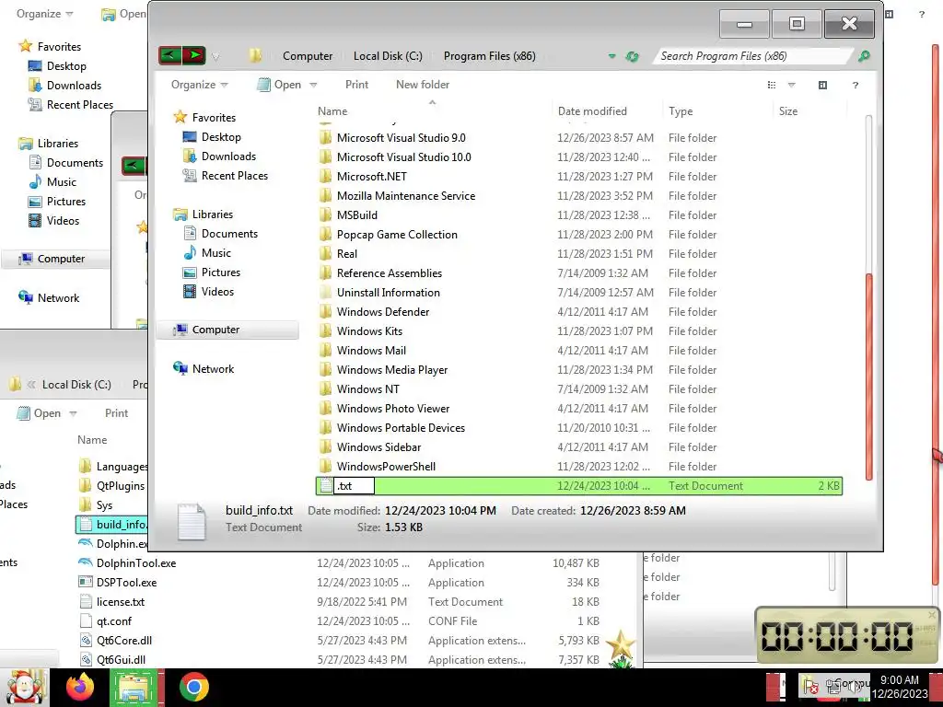Click Open in the front window toolbar
Image resolution: width=943 pixels, height=707 pixels.
point(280,85)
